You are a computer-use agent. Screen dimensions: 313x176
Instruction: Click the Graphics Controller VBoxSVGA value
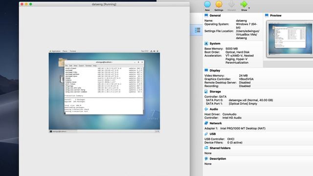[x=246, y=79]
